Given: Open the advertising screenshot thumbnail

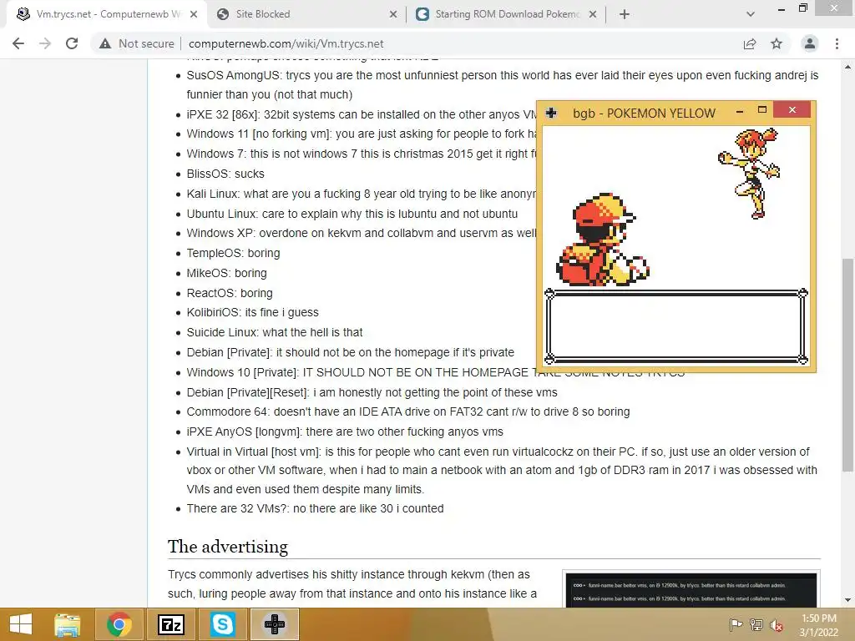Looking at the screenshot, I should [691, 590].
